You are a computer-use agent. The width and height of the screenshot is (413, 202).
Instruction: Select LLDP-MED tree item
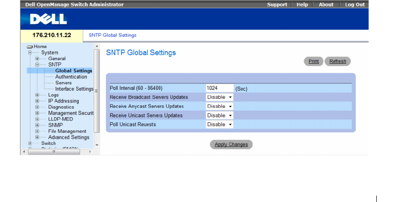click(x=61, y=119)
